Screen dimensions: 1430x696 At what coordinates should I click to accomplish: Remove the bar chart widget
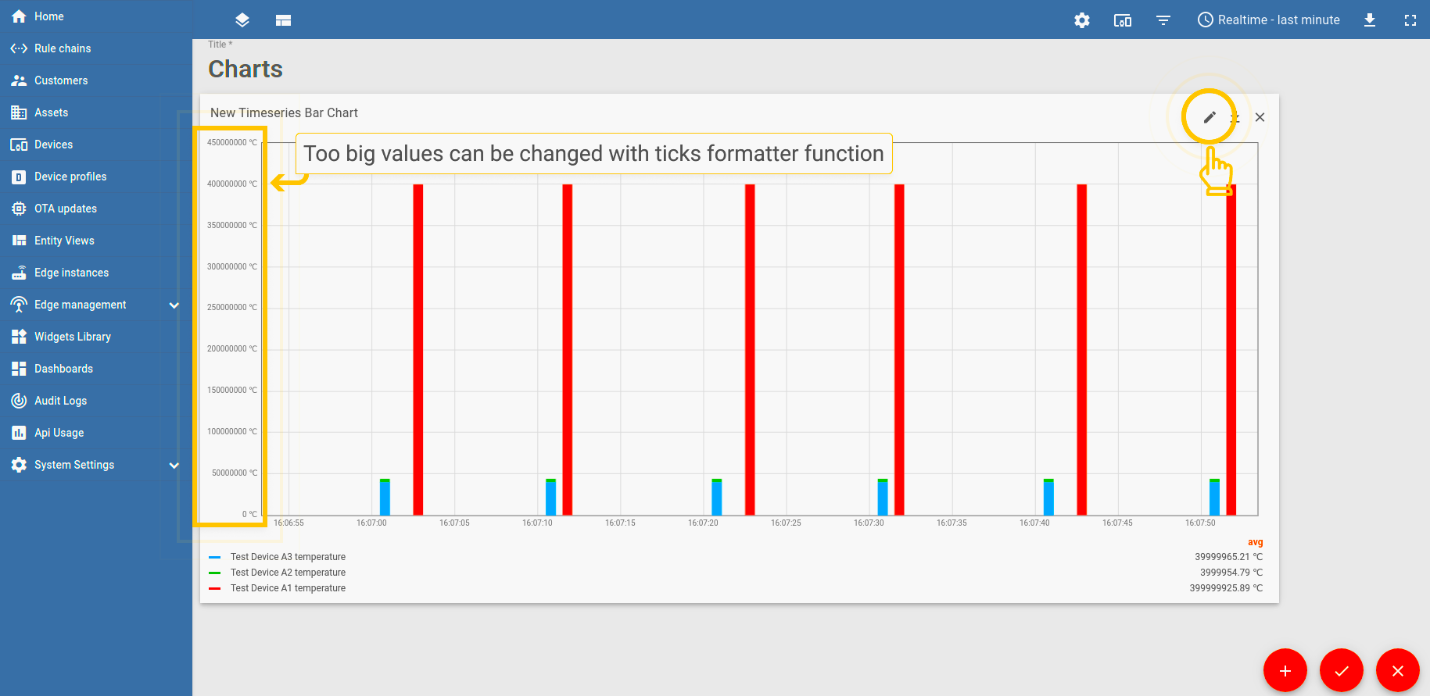click(1260, 117)
